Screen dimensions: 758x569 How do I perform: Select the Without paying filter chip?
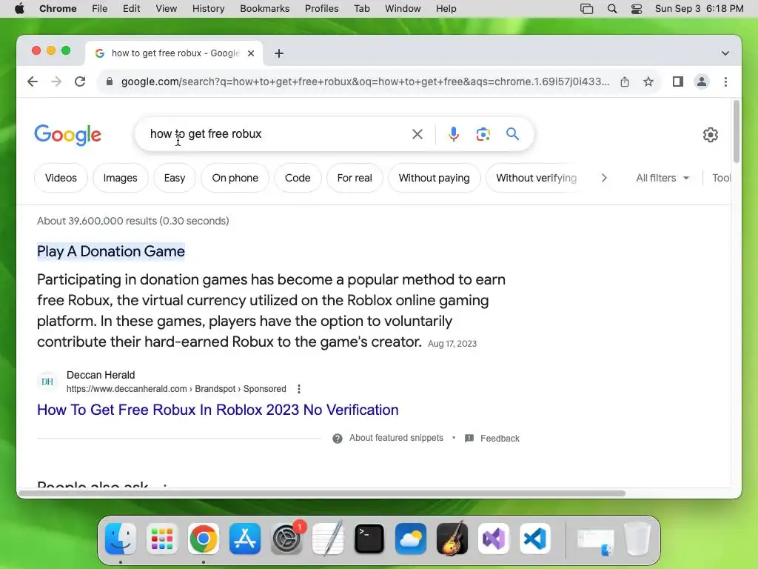(434, 178)
